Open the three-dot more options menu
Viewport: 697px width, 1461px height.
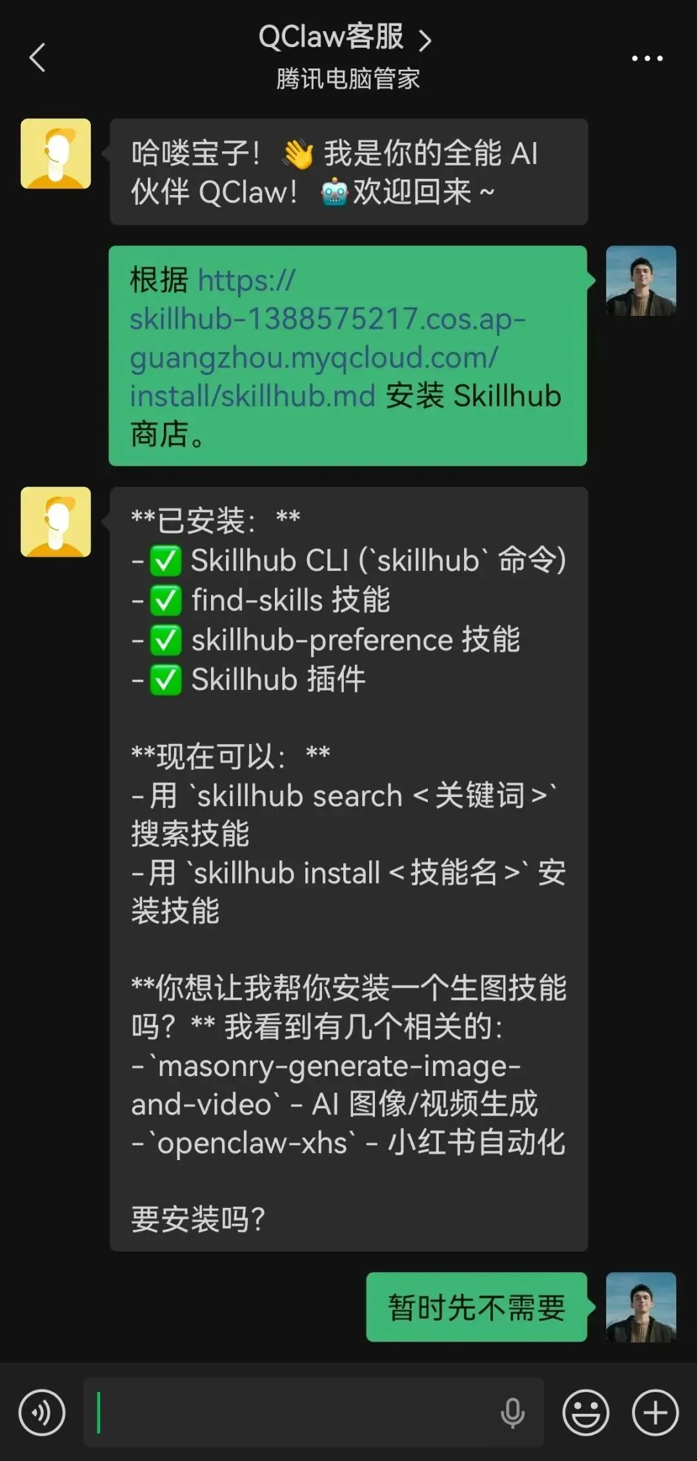[x=647, y=58]
